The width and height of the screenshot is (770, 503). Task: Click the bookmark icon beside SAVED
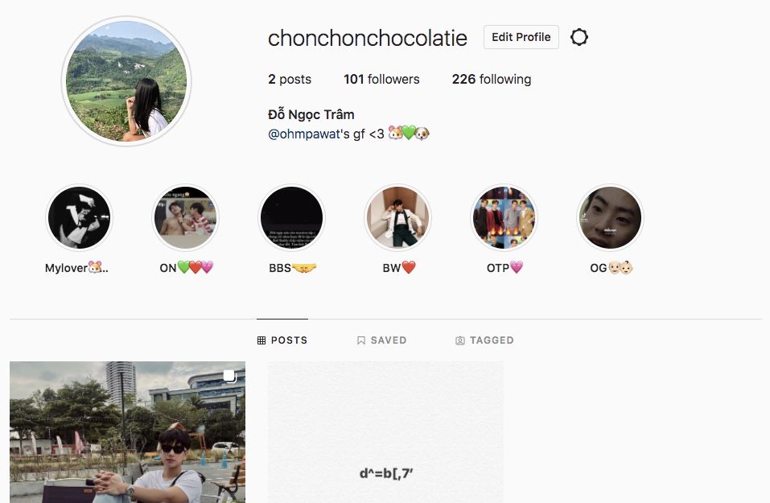click(x=361, y=340)
